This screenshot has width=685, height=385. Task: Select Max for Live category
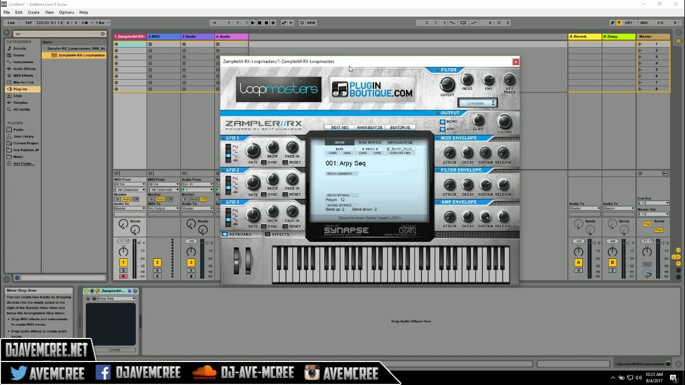click(x=24, y=82)
